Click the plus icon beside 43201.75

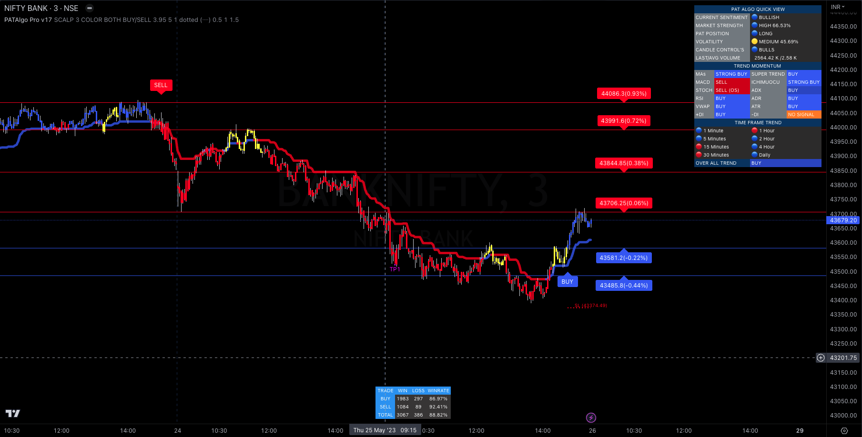(821, 358)
